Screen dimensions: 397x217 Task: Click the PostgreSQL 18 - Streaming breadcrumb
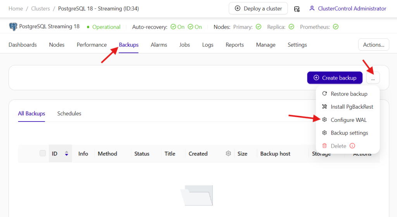click(x=98, y=9)
